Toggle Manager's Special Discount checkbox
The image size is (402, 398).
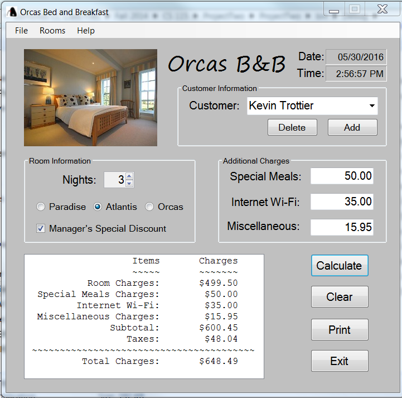tap(41, 228)
